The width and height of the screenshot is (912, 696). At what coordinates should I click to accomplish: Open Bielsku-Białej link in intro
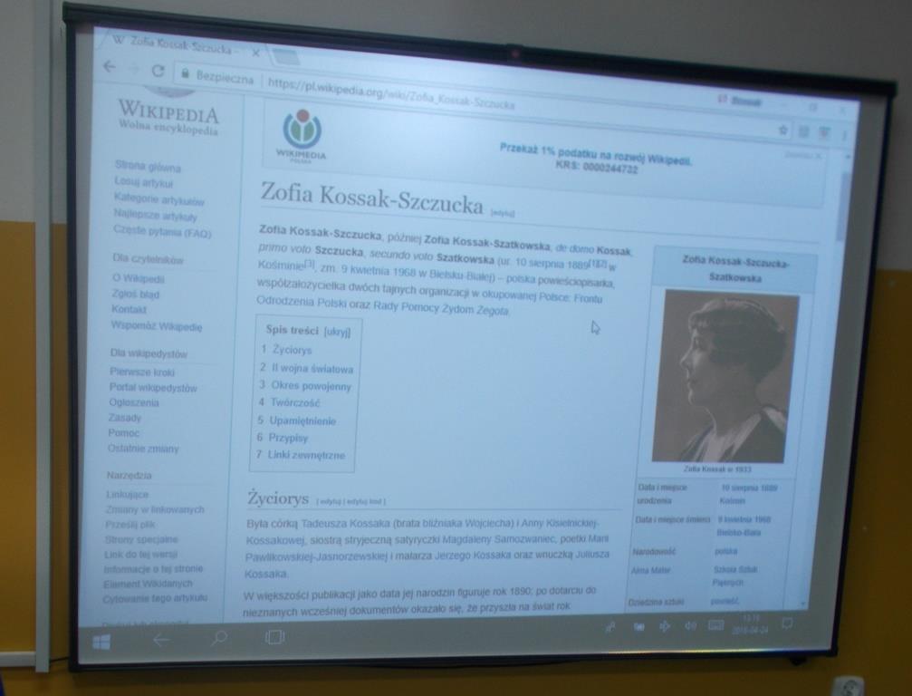tap(461, 275)
